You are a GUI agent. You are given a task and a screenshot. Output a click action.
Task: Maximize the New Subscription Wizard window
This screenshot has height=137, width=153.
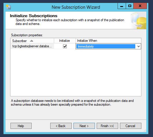pyautogui.click(x=129, y=6)
